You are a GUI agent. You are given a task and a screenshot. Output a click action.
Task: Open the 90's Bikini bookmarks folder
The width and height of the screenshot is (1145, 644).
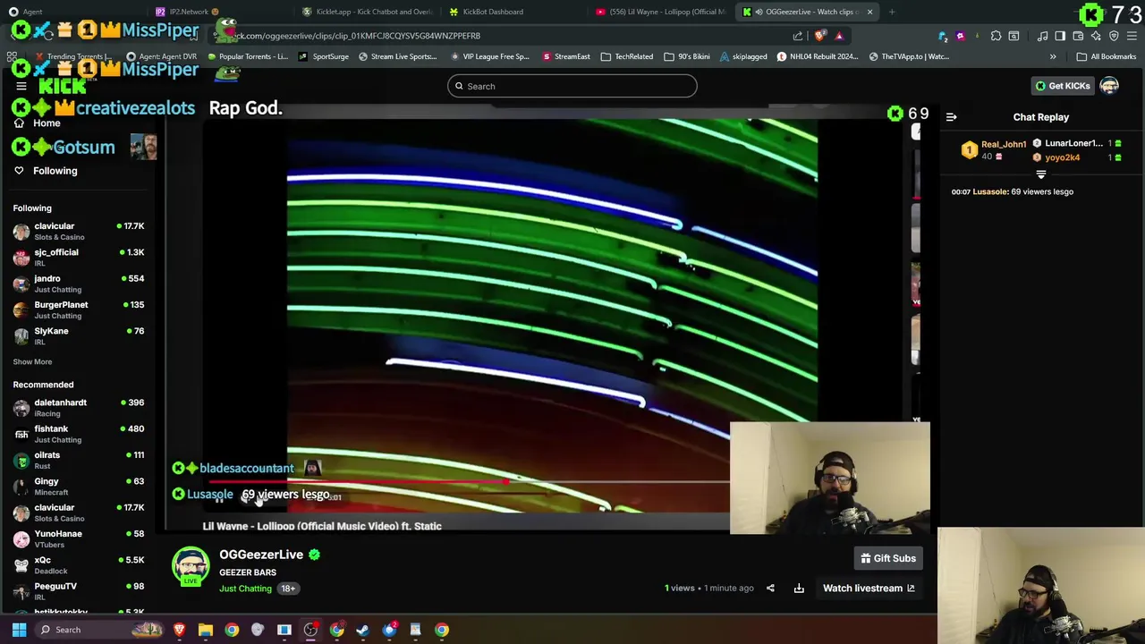pyautogui.click(x=687, y=56)
